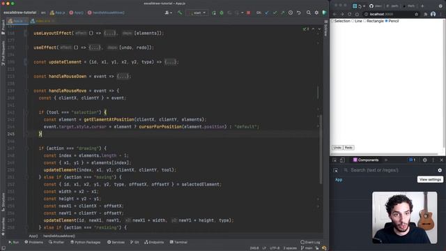Click the green Debug bug icon
Image resolution: width=446 pixels, height=251 pixels.
coord(222,13)
